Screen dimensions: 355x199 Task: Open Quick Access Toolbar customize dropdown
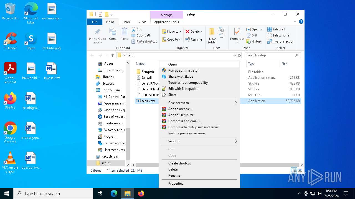(111, 14)
